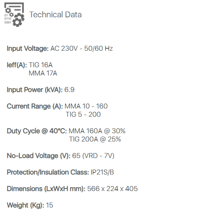Viewport: 205px width, 217px height.
Task: Click the IP21S/B protection class value
Action: (x=102, y=172)
